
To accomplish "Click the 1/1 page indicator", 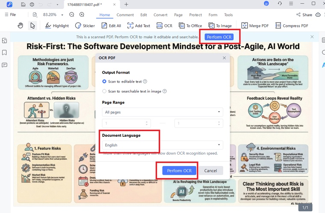I will (305, 207).
